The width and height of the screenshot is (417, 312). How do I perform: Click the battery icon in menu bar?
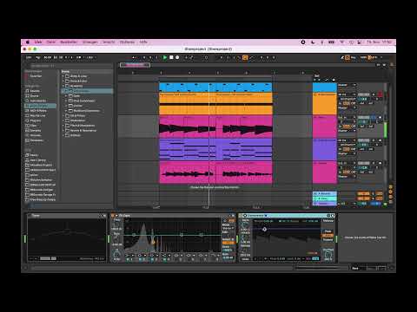click(332, 42)
